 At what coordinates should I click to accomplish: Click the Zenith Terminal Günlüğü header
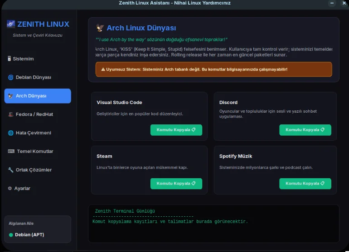[x=125, y=211]
